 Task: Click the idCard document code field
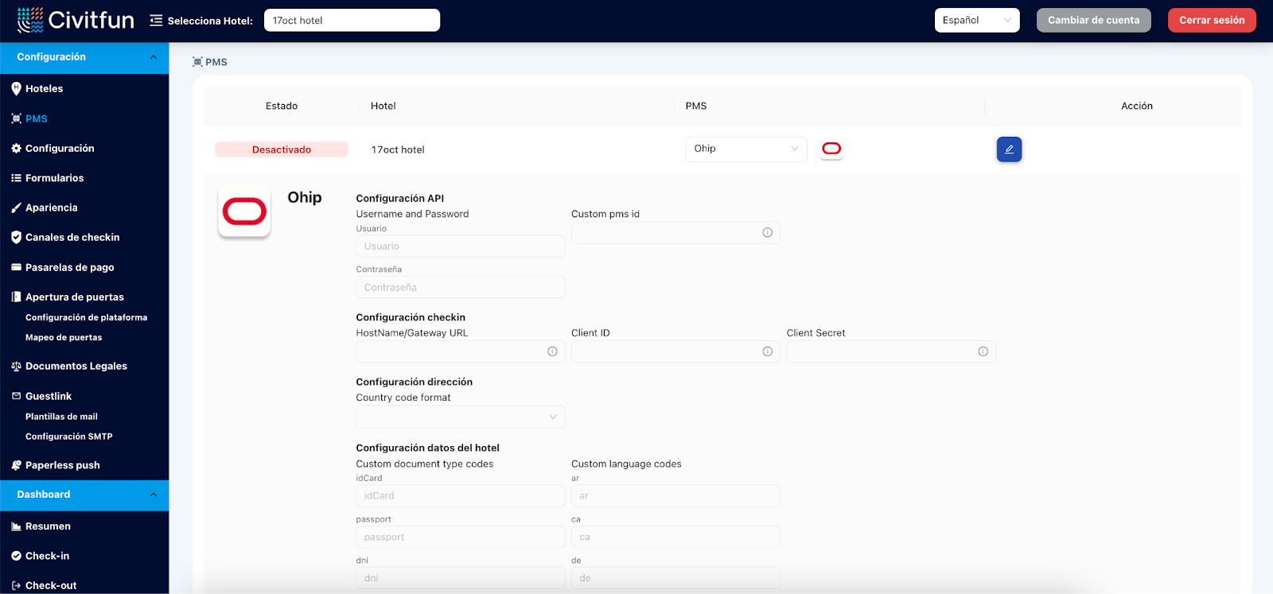point(461,495)
